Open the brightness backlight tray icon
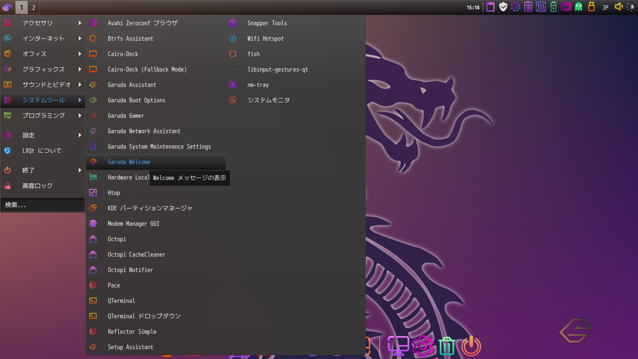The image size is (638, 359). [x=631, y=7]
